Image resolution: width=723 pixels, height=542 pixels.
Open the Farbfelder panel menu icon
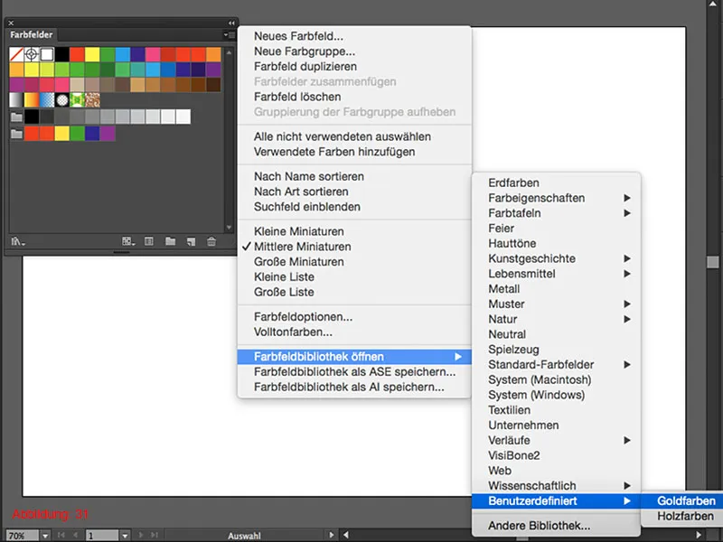229,35
